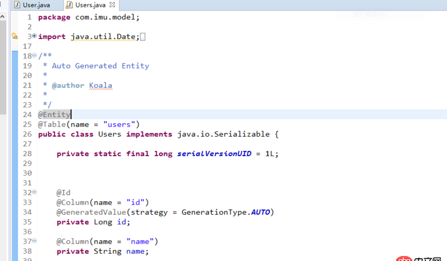Click the warning marker icon beside line 3
This screenshot has height=261, width=447.
pyautogui.click(x=15, y=36)
